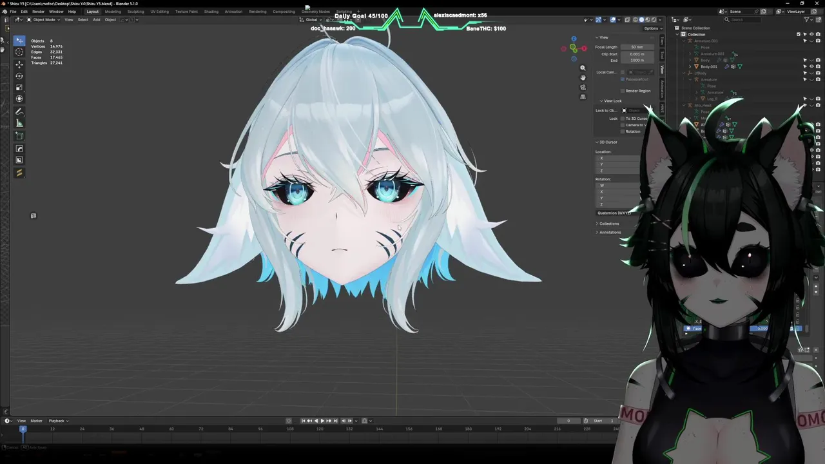Open the sidebar Item tab
This screenshot has height=464, width=825.
pos(662,41)
